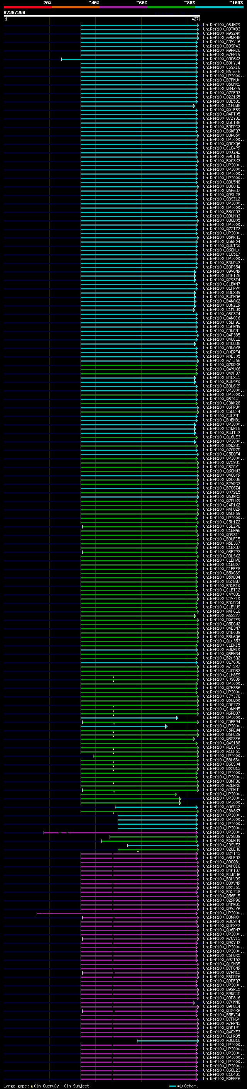
Task: Select the UniRef100_C1C4G1 label
Action: point(222,1074)
